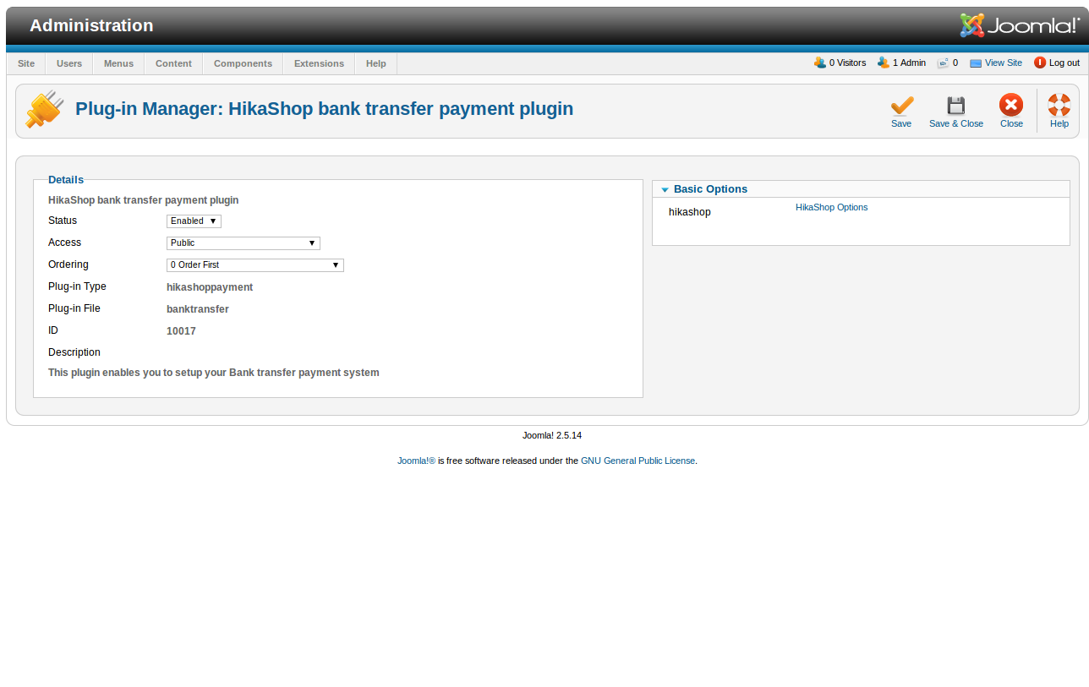Click the plug-in file value banktransfer

[198, 309]
